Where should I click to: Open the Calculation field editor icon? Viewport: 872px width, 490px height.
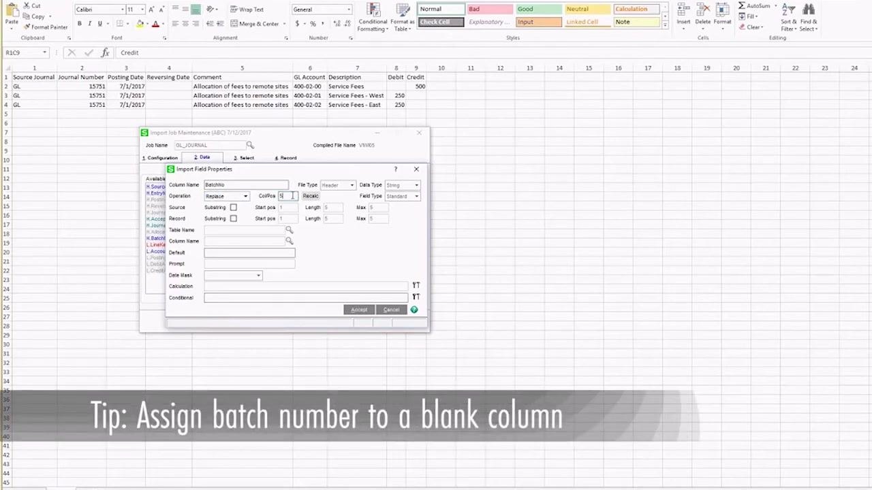(x=416, y=286)
